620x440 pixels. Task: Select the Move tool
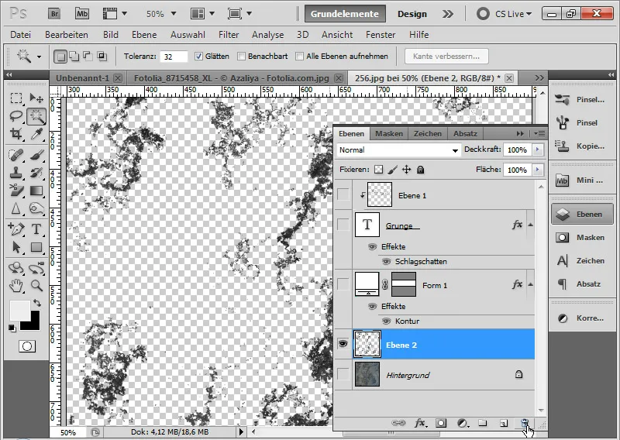[x=36, y=98]
